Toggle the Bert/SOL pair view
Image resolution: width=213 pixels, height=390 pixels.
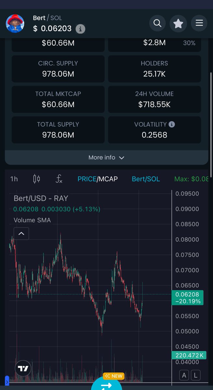[146, 179]
